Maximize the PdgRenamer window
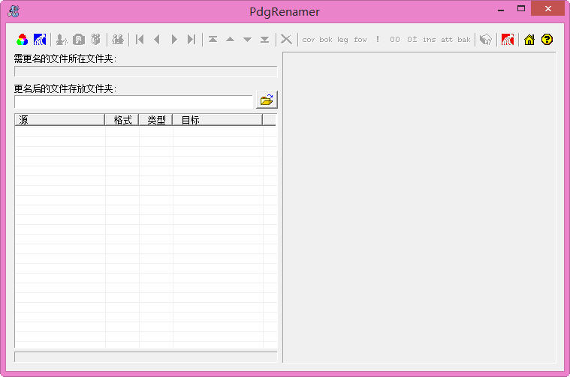This screenshot has width=570, height=377. coord(521,9)
